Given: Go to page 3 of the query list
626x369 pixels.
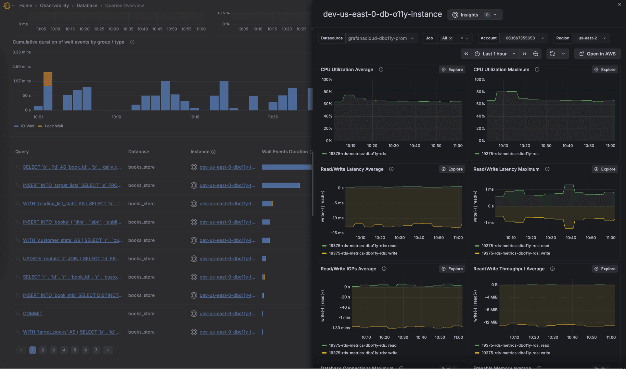Looking at the screenshot, I should click(53, 350).
